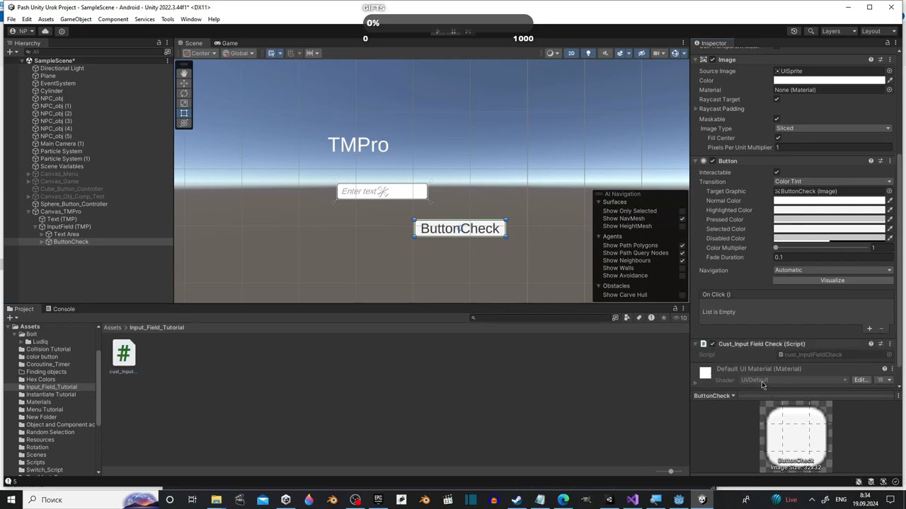Viewport: 906px width, 509px height.
Task: Adjust the Color Multiplier slider
Action: click(821, 248)
